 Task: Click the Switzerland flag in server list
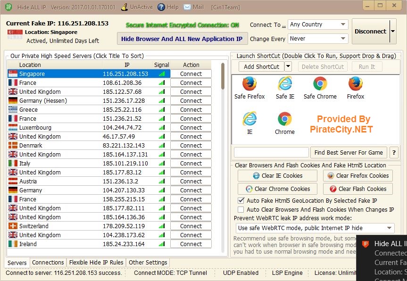pyautogui.click(x=13, y=226)
